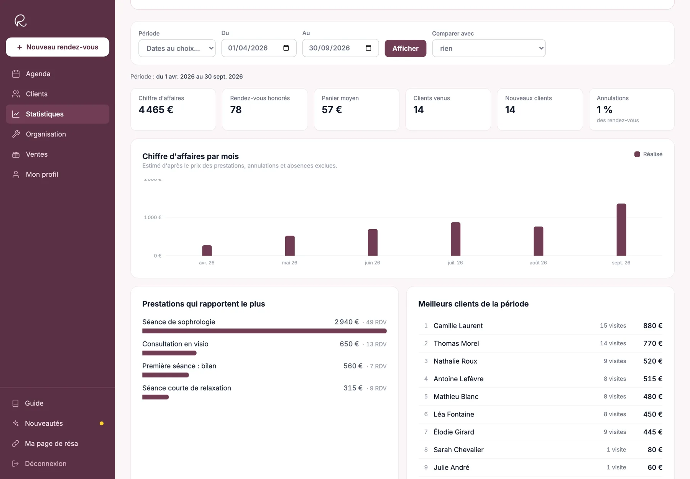
Task: Open the Guide link
Action: (x=58, y=403)
